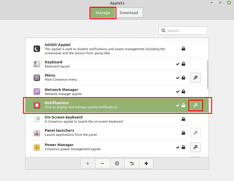
Task: Click the checkmark on Power Manager row
Action: point(178,147)
